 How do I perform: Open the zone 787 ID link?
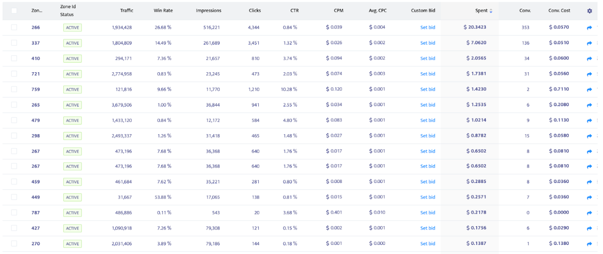point(36,213)
